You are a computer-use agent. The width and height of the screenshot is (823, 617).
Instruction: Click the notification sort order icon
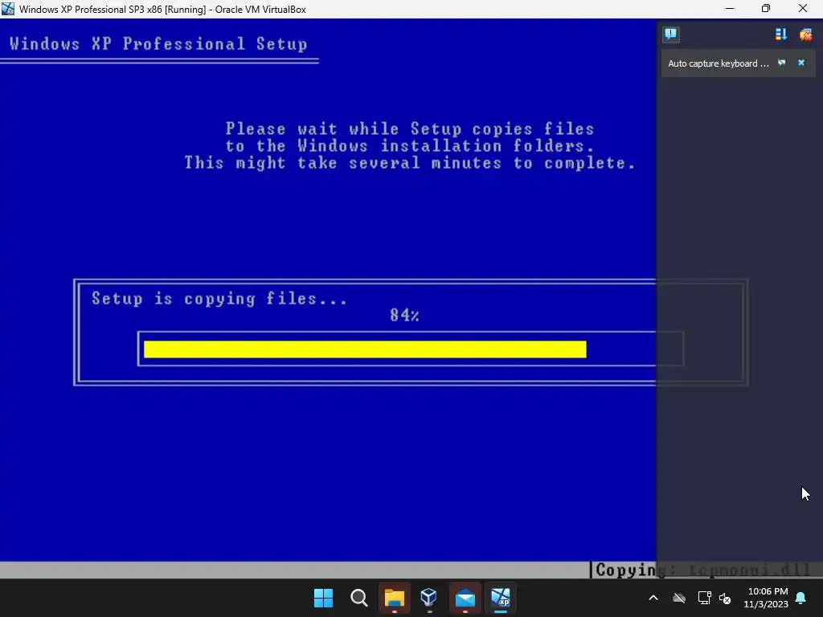coord(780,35)
